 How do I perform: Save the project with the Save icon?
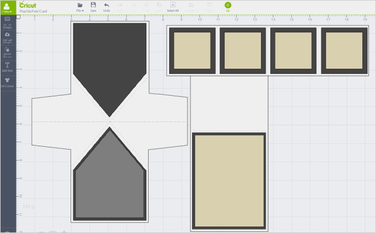click(x=93, y=7)
